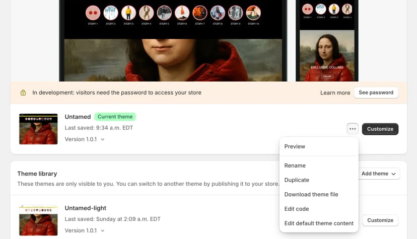Click Story 5 circle icon in preview
This screenshot has width=417, height=239.
click(x=164, y=12)
